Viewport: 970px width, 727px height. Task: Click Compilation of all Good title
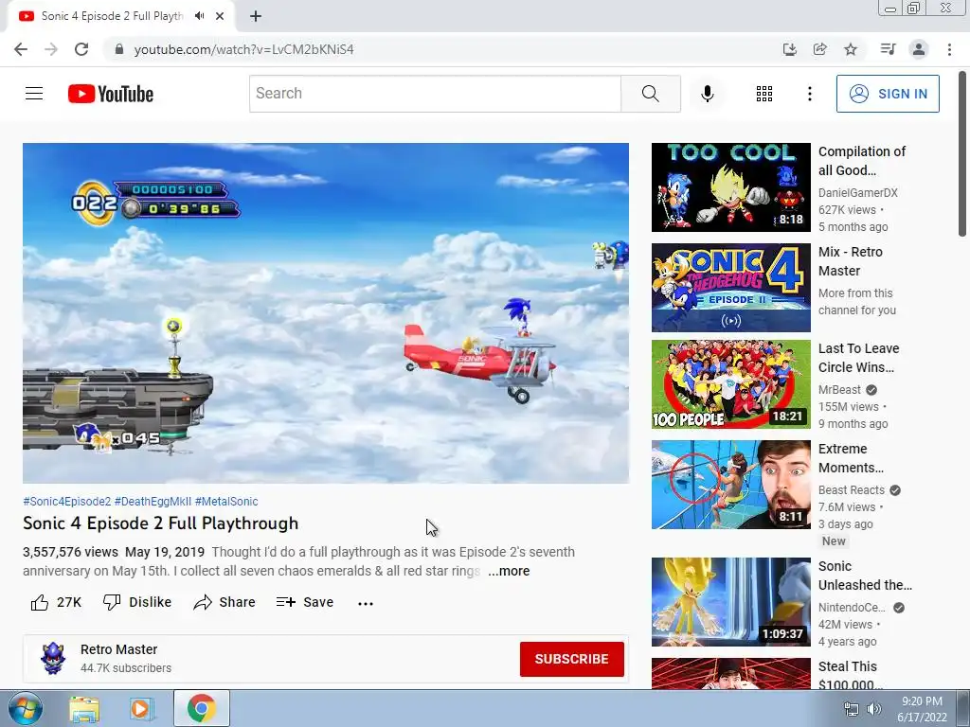(862, 161)
